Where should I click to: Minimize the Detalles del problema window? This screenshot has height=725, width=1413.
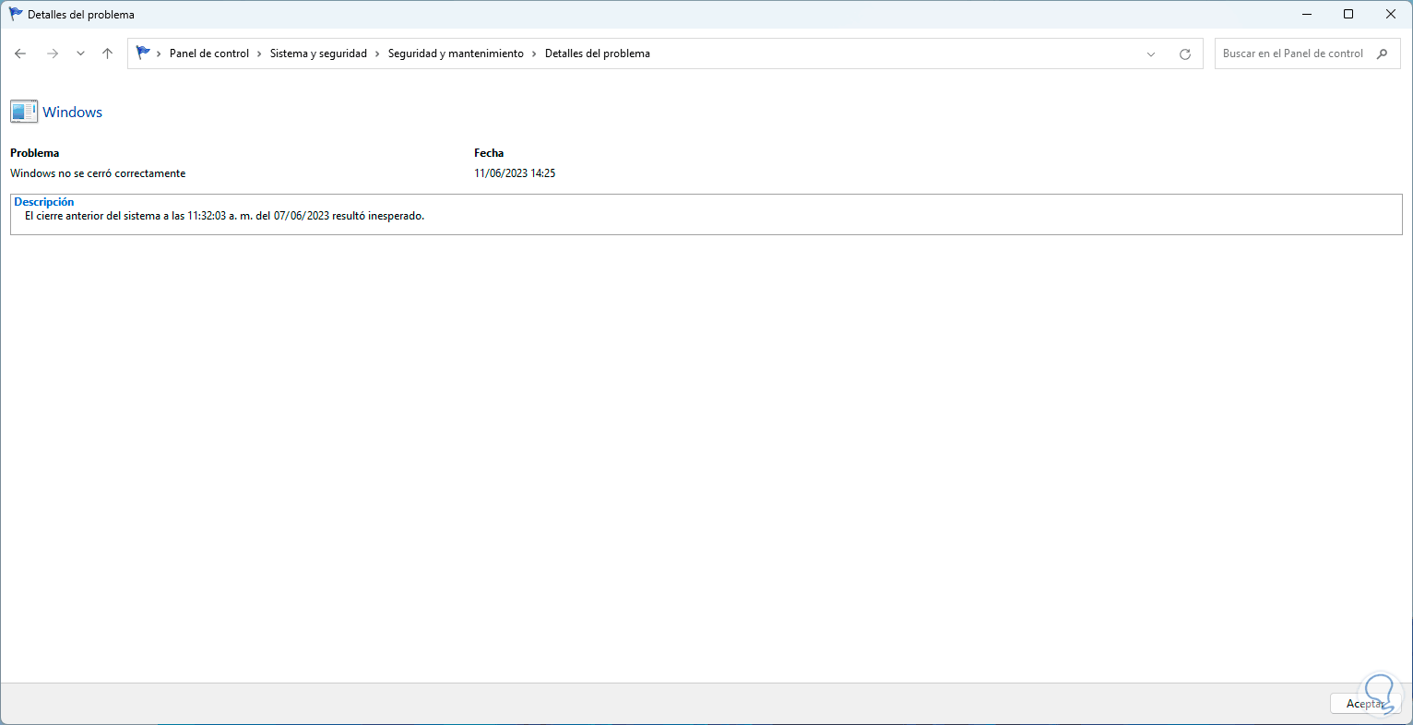click(x=1307, y=14)
